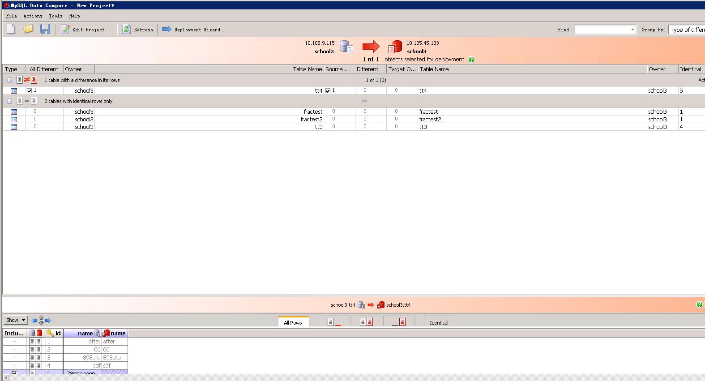The width and height of the screenshot is (705, 381).
Task: Click the not-equal icon in the difference group header
Action: coord(27,80)
